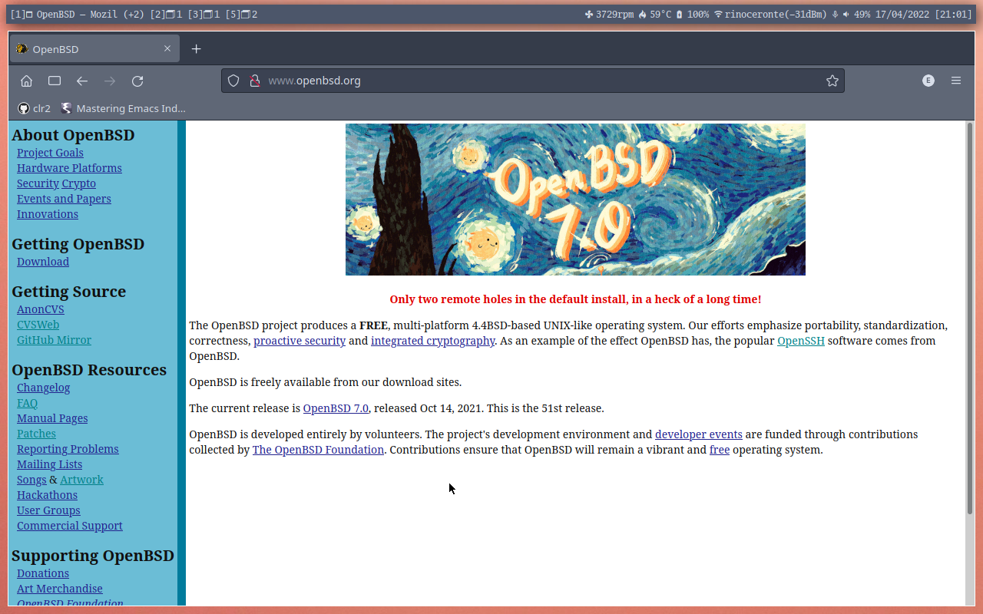Reload the current page
This screenshot has height=614, width=983.
pos(137,81)
